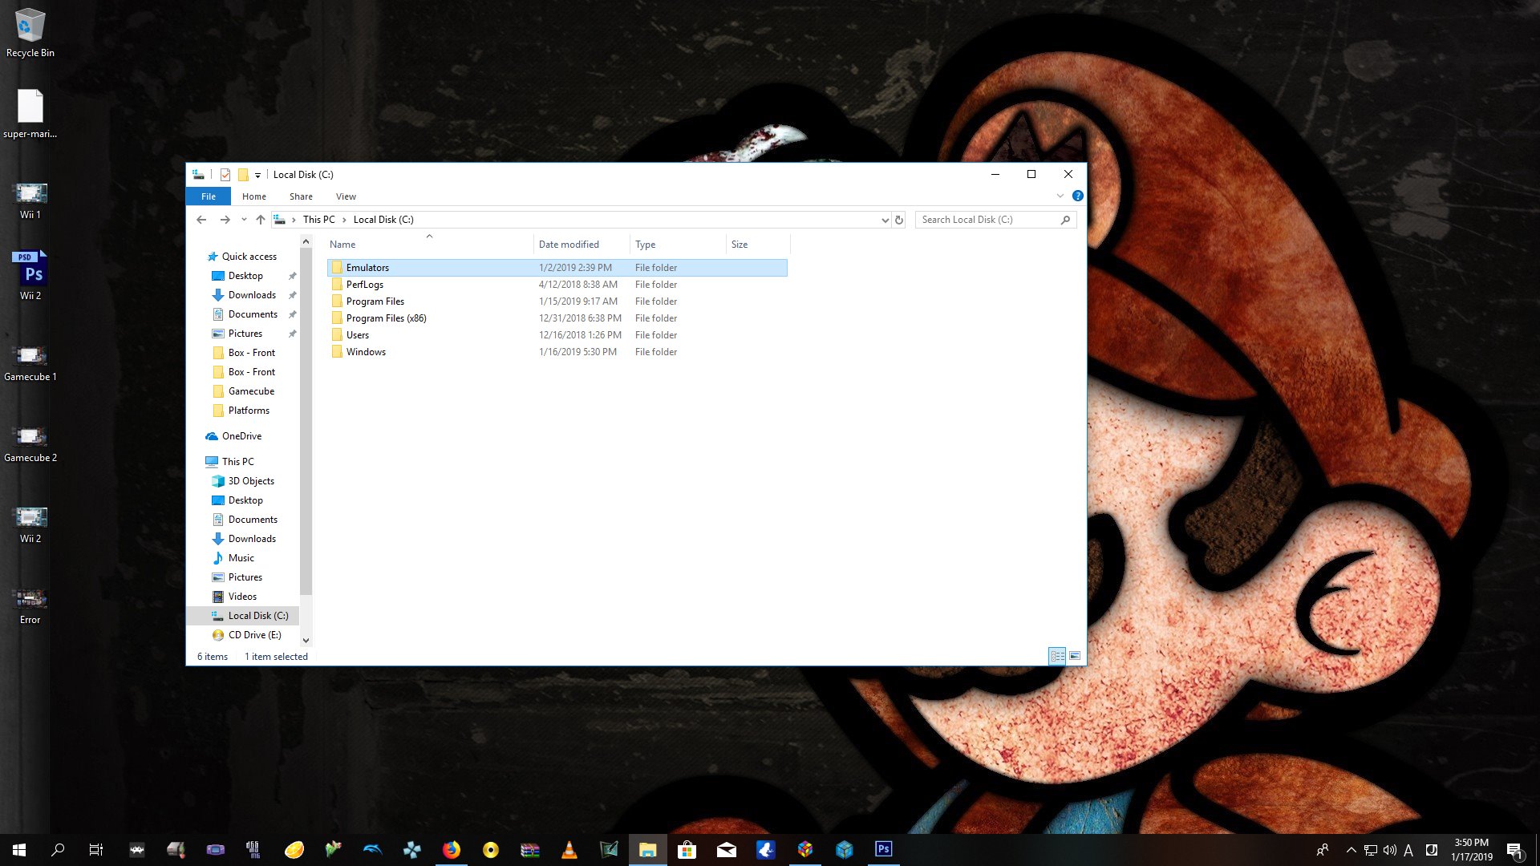Click Local Disk (C:) in the address breadcrumb

383,220
